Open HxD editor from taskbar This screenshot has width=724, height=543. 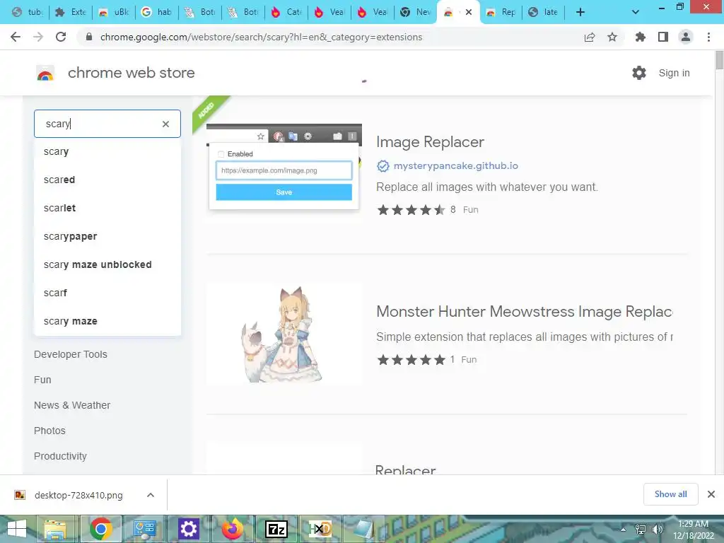320,529
